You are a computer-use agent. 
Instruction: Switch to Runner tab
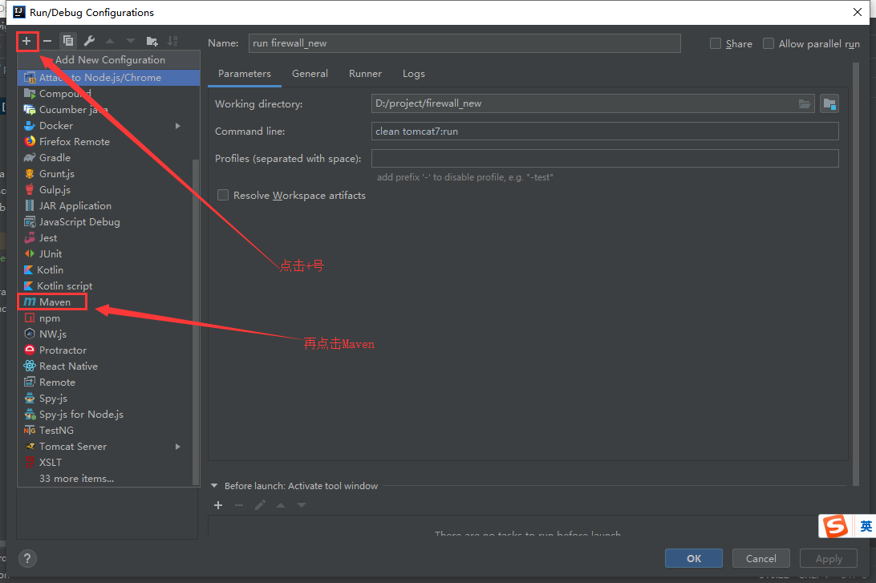coord(365,74)
